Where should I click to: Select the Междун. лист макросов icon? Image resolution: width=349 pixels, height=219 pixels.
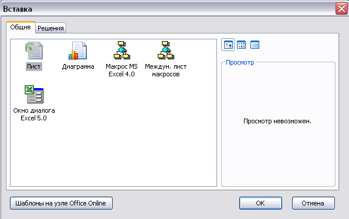pos(166,50)
